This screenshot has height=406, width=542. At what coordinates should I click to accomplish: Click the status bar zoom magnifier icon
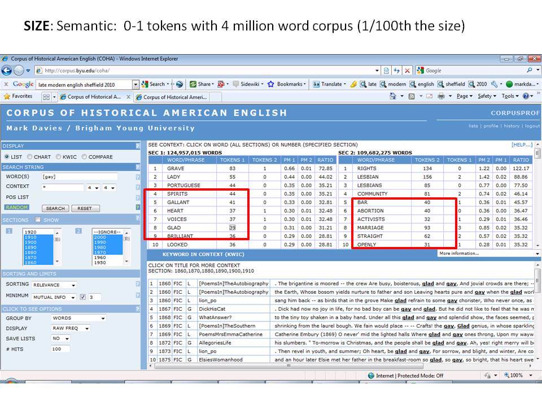(507, 376)
